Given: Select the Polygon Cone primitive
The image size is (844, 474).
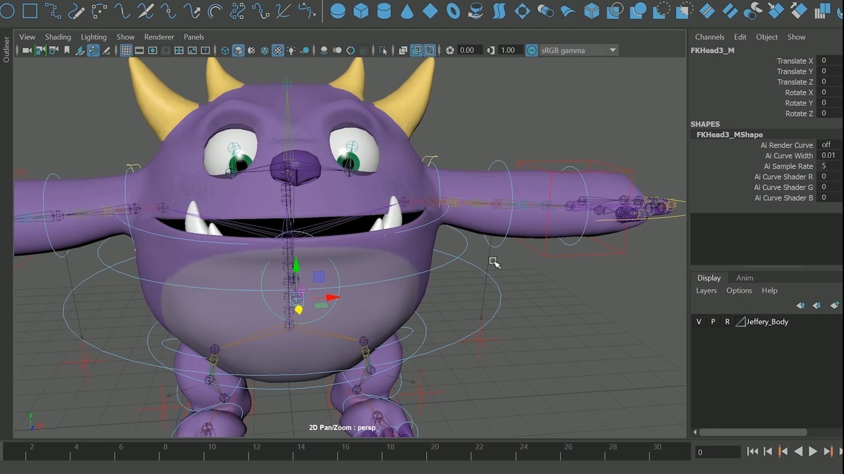Looking at the screenshot, I should point(406,11).
